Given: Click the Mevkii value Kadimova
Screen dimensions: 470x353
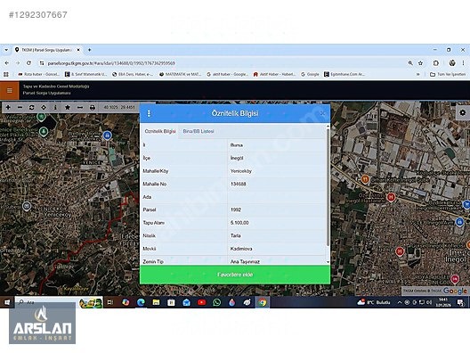Looking at the screenshot, I should pyautogui.click(x=241, y=249).
